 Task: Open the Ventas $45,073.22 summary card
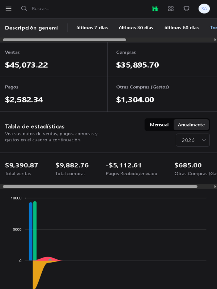click(54, 60)
